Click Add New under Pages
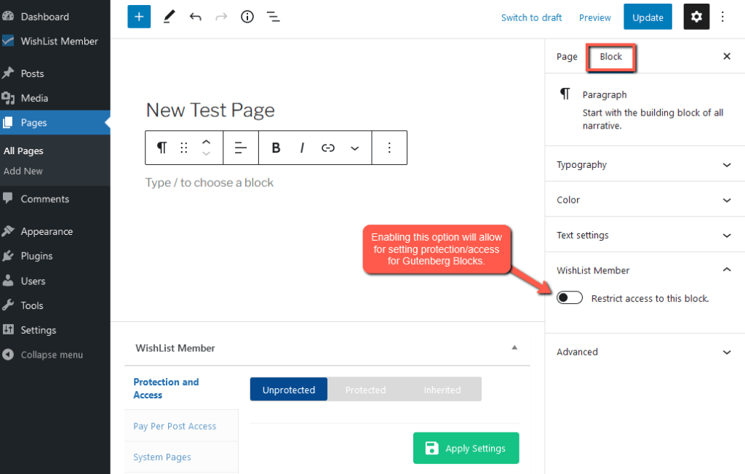Viewport: 745px width, 474px height. click(x=23, y=171)
